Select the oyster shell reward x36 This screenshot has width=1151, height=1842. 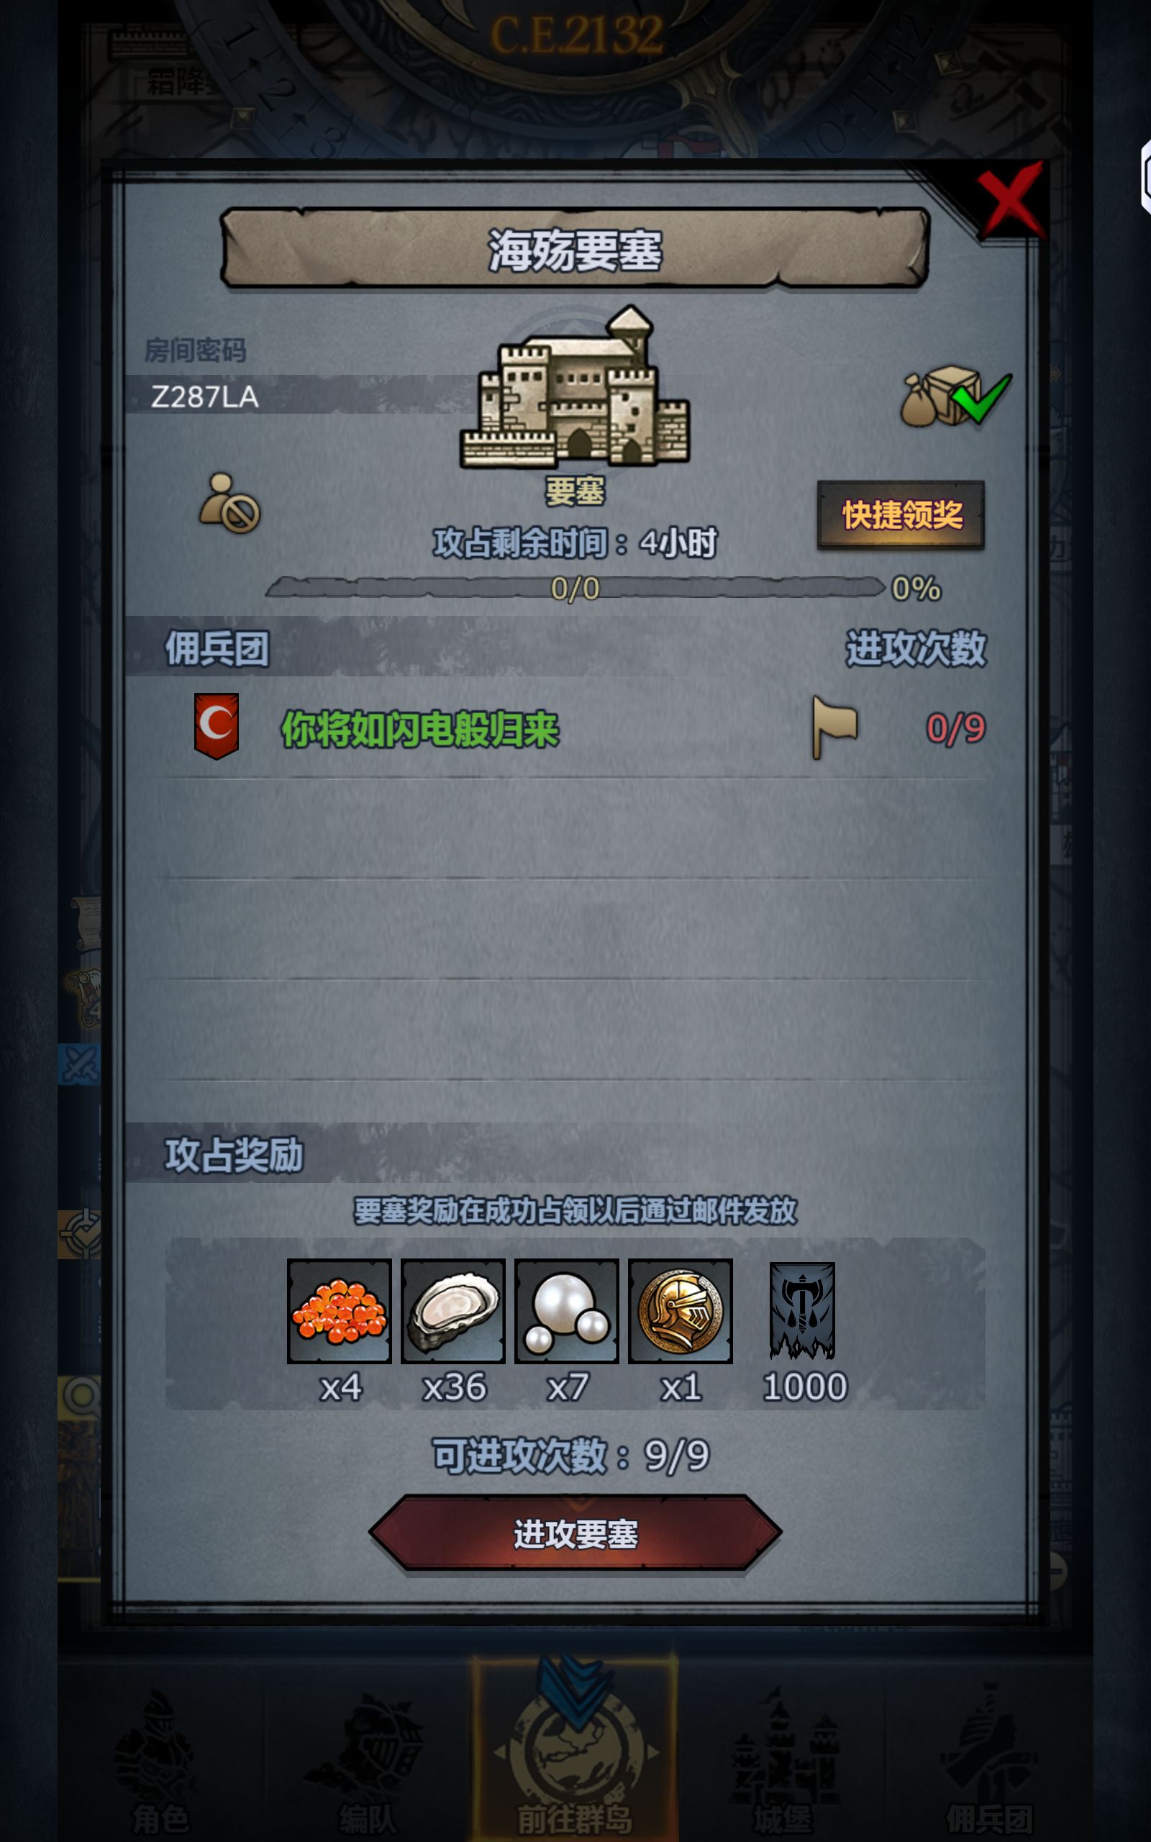click(x=453, y=1311)
